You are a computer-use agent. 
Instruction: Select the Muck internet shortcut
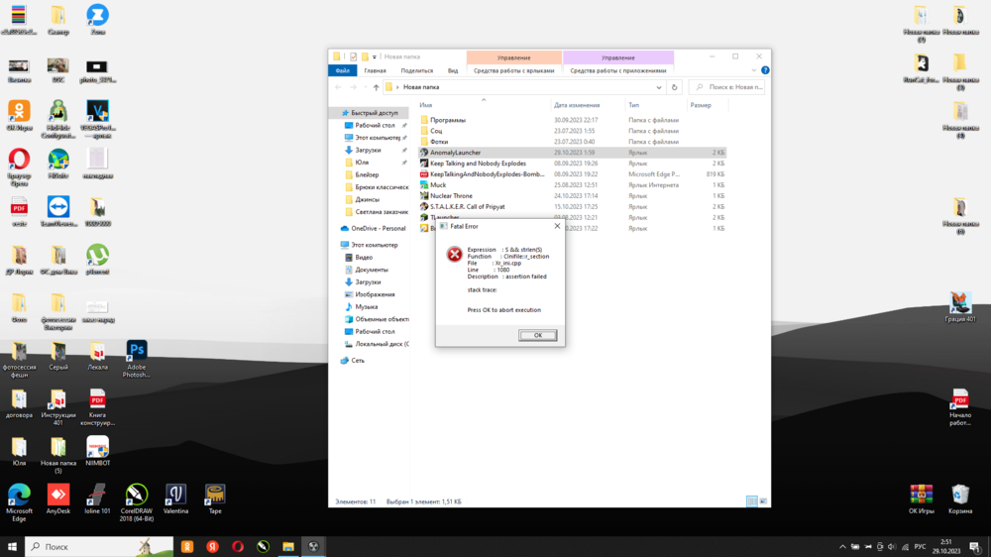click(x=437, y=185)
